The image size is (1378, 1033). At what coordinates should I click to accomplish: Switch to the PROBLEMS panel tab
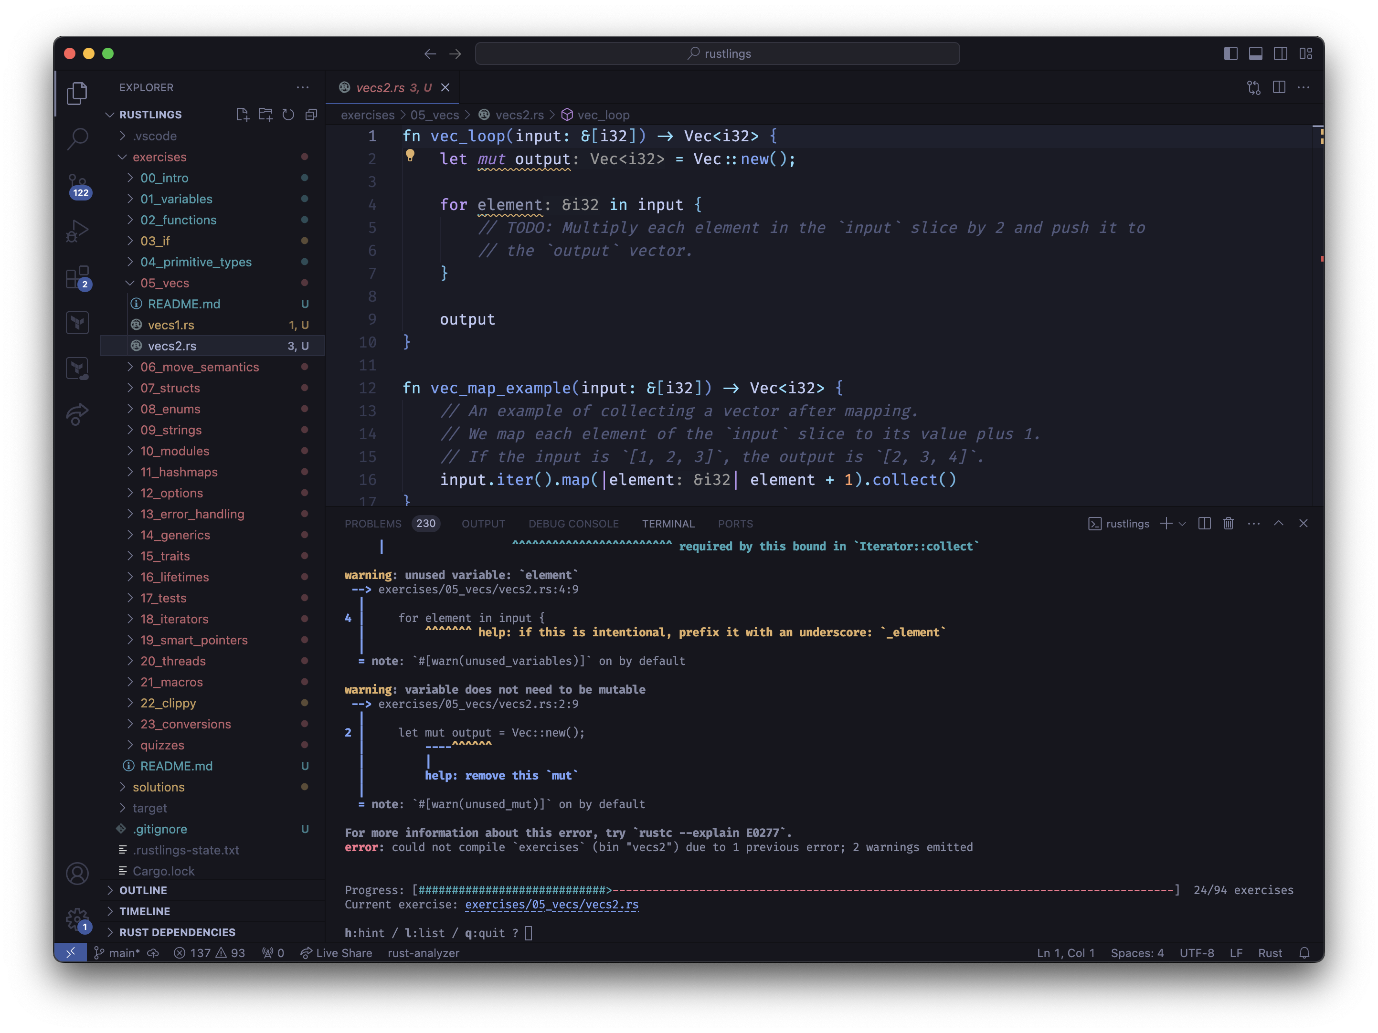coord(372,524)
